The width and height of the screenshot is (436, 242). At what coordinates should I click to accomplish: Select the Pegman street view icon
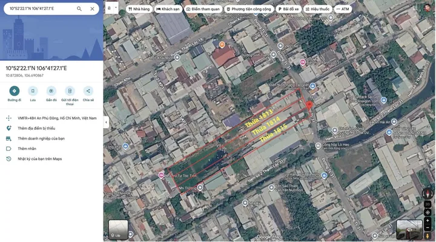428,236
